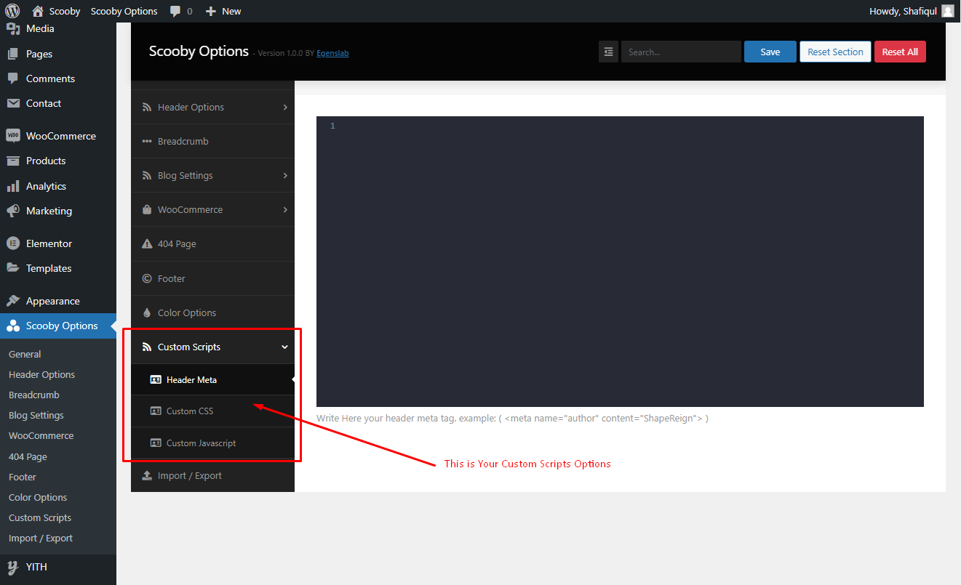The width and height of the screenshot is (961, 585).
Task: Open Color Options section in options panel
Action: 212,312
